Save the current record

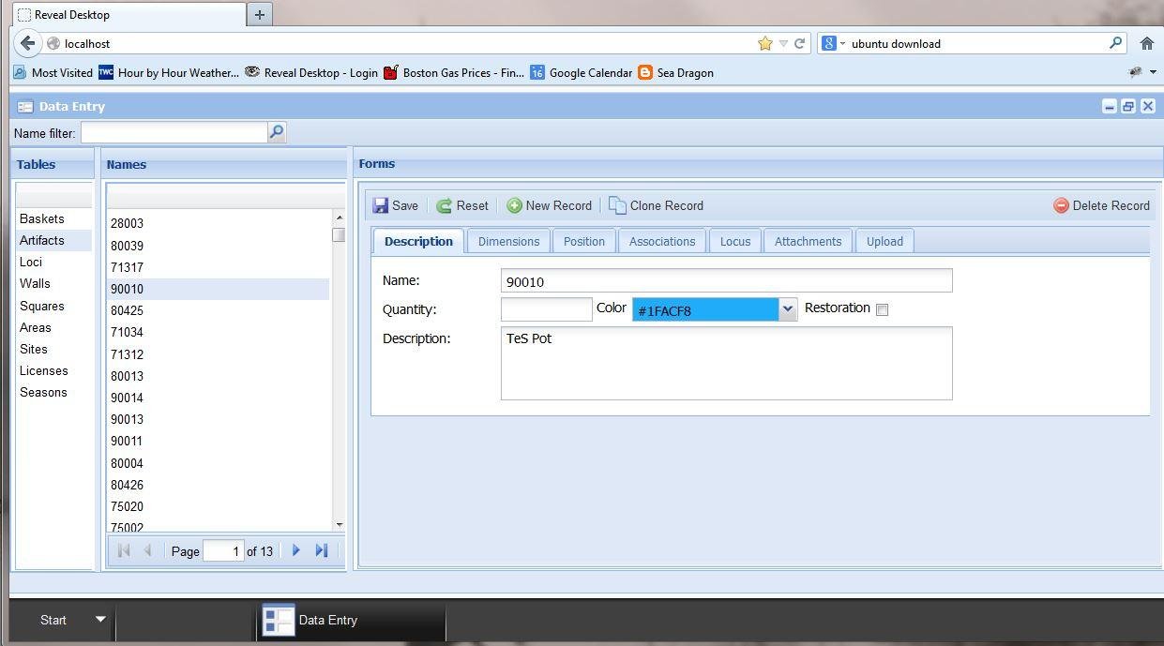point(396,205)
